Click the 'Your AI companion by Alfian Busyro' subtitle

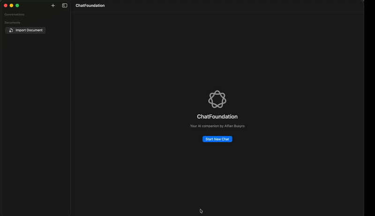(x=217, y=126)
